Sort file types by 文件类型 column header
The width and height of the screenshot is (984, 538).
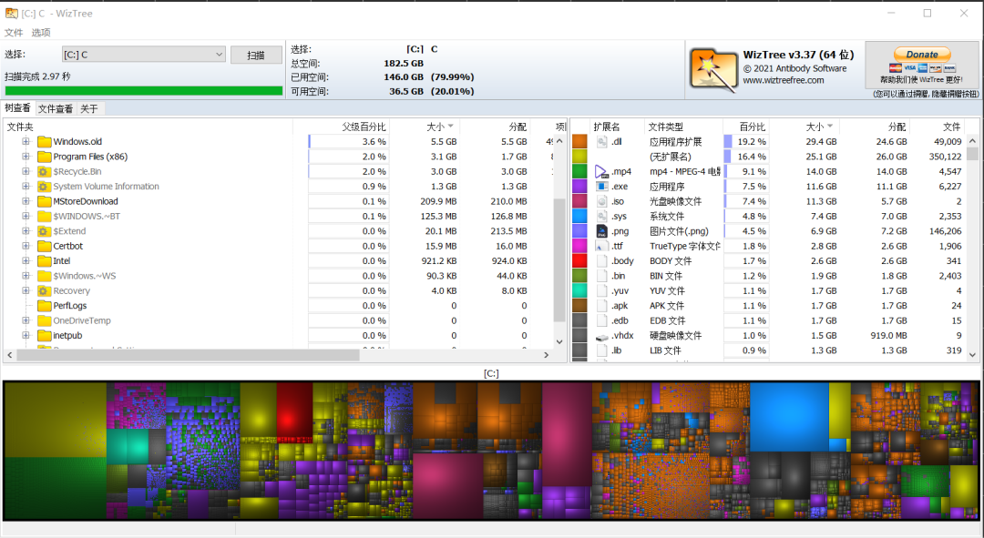tap(683, 127)
